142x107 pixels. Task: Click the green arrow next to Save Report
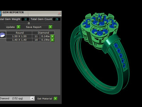tap(51, 27)
